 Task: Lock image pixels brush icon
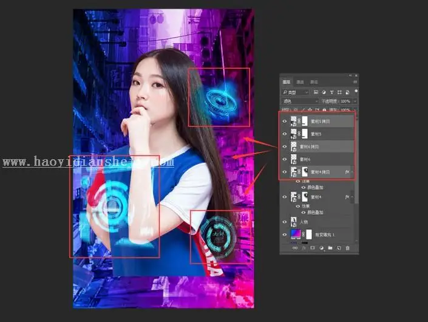pyautogui.click(x=303, y=109)
